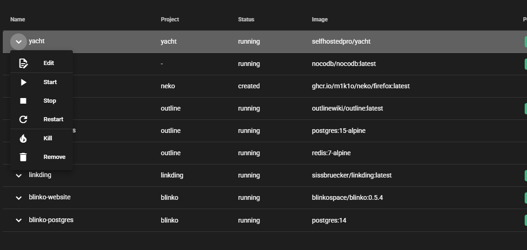527x250 pixels.
Task: Open the yacht container name
Action: click(x=37, y=41)
